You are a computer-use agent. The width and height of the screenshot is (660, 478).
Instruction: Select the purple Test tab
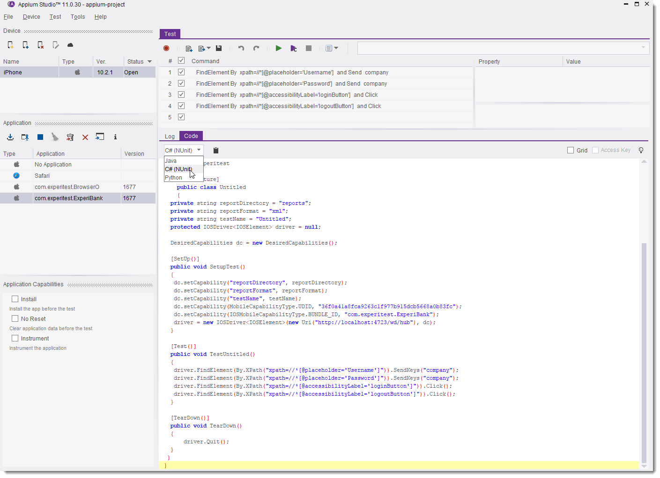tap(170, 34)
